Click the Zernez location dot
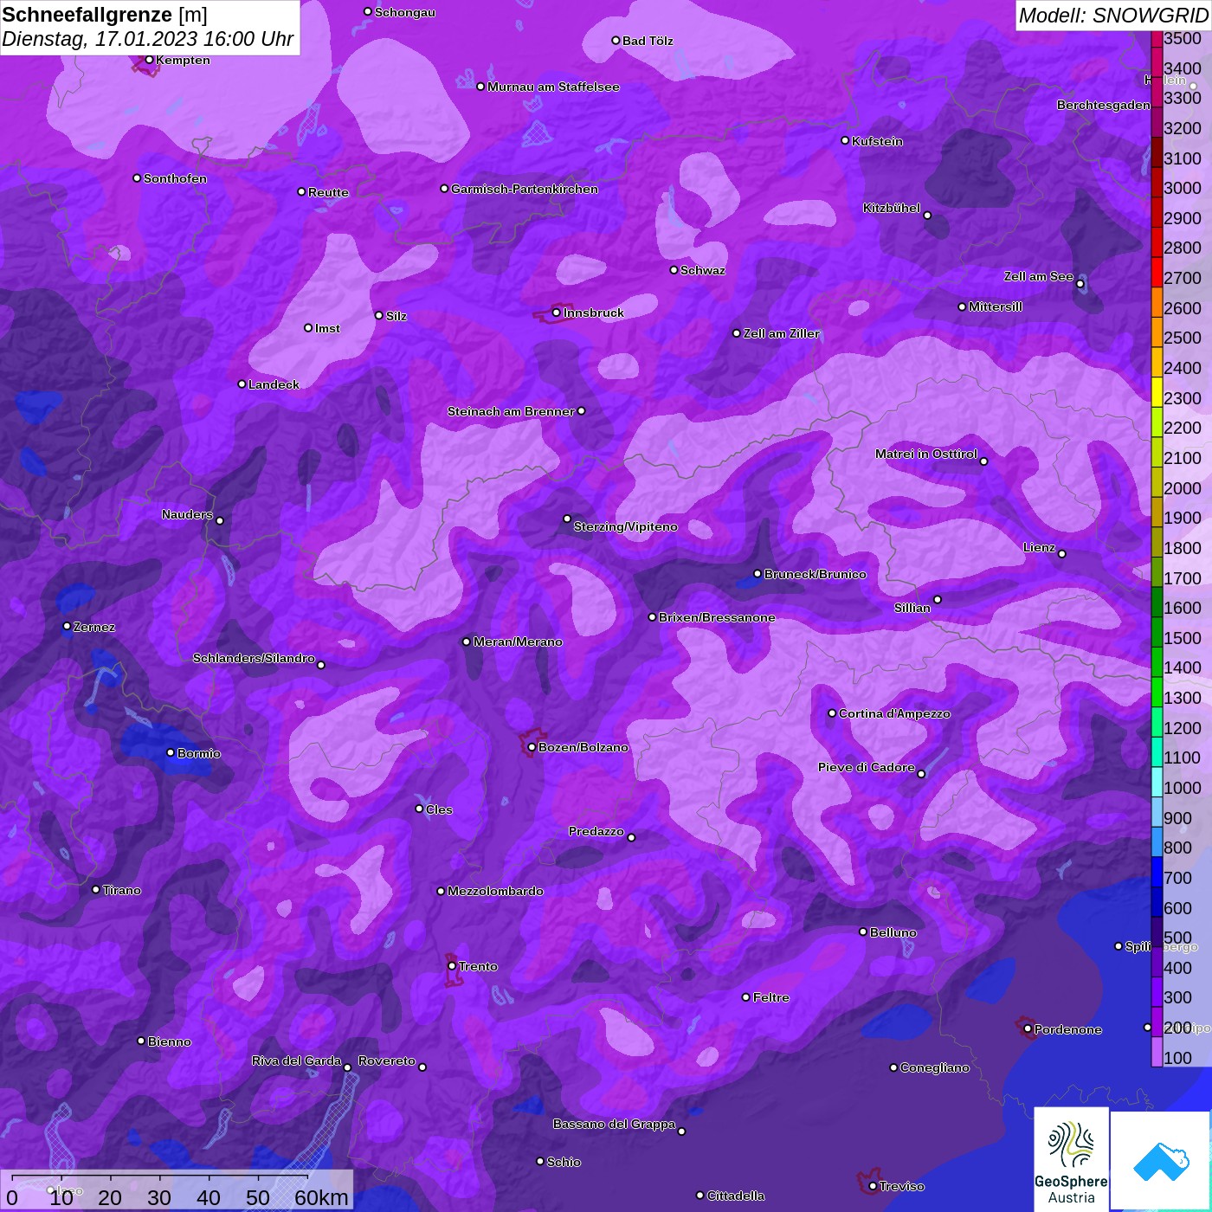Viewport: 1212px width, 1212px height. [67, 626]
